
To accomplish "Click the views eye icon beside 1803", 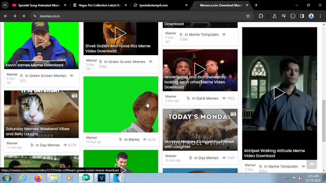I will [x=224, y=98].
